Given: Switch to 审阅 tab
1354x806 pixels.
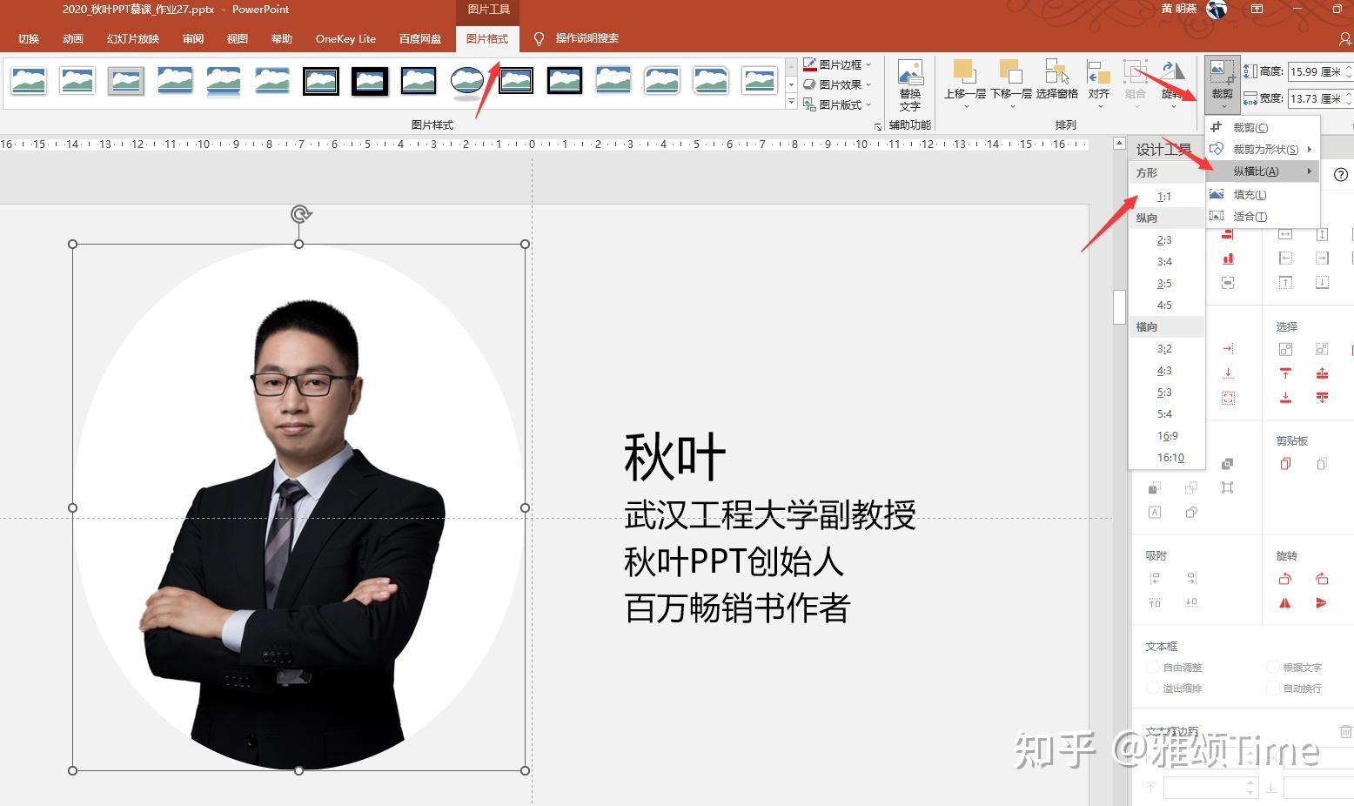Looking at the screenshot, I should [193, 38].
